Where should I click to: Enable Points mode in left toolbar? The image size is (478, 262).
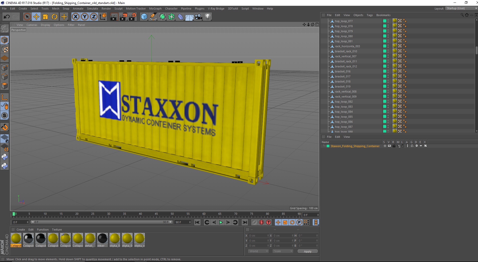point(5,68)
